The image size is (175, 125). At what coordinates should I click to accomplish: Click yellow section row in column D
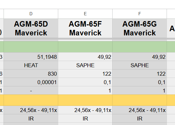pos(31,100)
